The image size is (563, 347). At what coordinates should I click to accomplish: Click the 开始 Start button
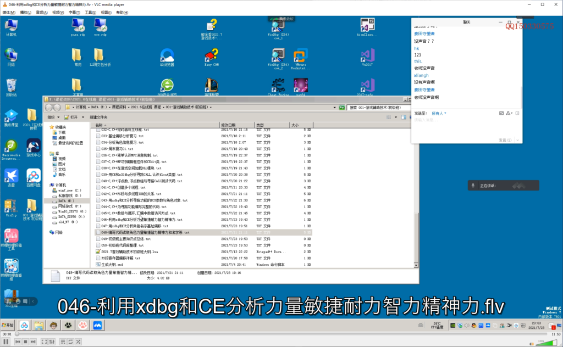click(8, 325)
